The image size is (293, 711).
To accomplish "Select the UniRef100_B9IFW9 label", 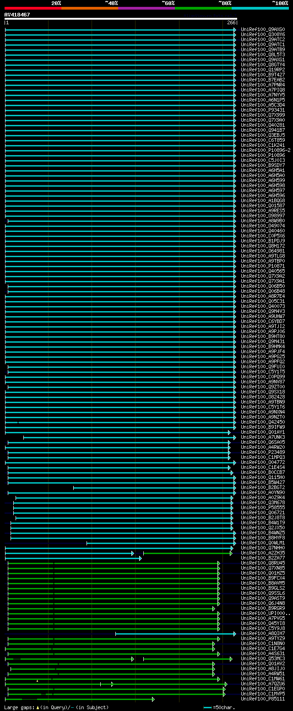I will point(263,427).
